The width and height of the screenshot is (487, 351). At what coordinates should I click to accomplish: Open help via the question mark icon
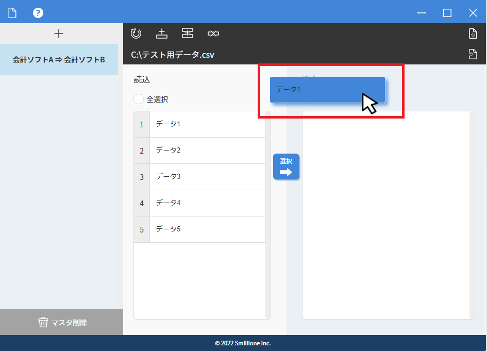tap(38, 13)
